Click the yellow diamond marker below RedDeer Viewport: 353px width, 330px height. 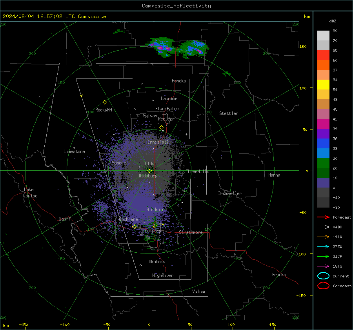(161, 128)
